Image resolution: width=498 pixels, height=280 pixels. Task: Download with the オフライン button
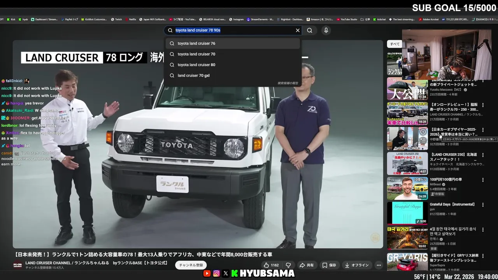(357, 265)
